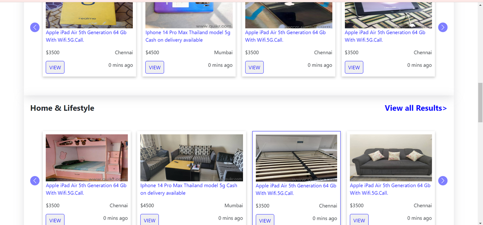Open the yellow realme box photo
483x225 pixels.
[89, 15]
